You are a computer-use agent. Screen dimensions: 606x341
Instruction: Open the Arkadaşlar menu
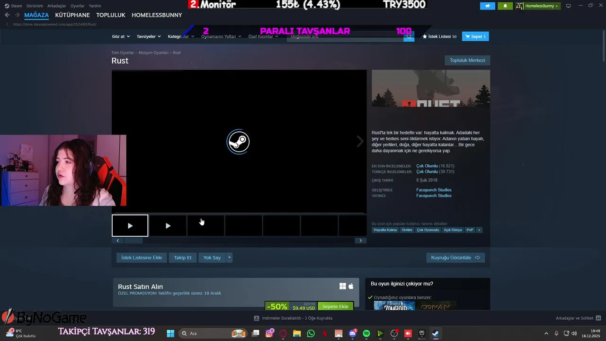[57, 6]
